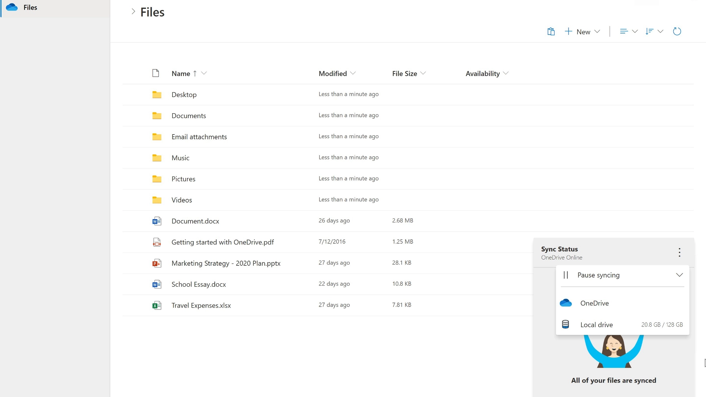This screenshot has width=706, height=397.
Task: Sort by the Availability column header
Action: (482, 74)
